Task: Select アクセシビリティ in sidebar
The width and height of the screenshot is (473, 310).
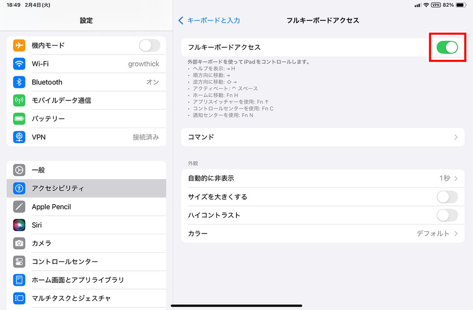Action: tap(86, 188)
